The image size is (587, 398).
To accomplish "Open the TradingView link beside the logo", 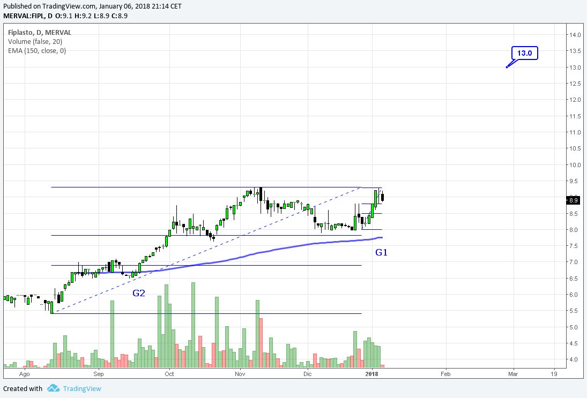I will click(x=82, y=389).
